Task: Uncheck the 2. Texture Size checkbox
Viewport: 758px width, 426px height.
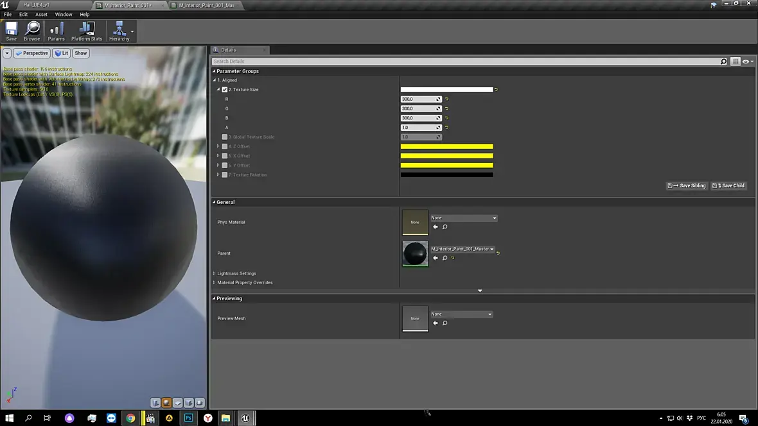Action: (x=225, y=89)
